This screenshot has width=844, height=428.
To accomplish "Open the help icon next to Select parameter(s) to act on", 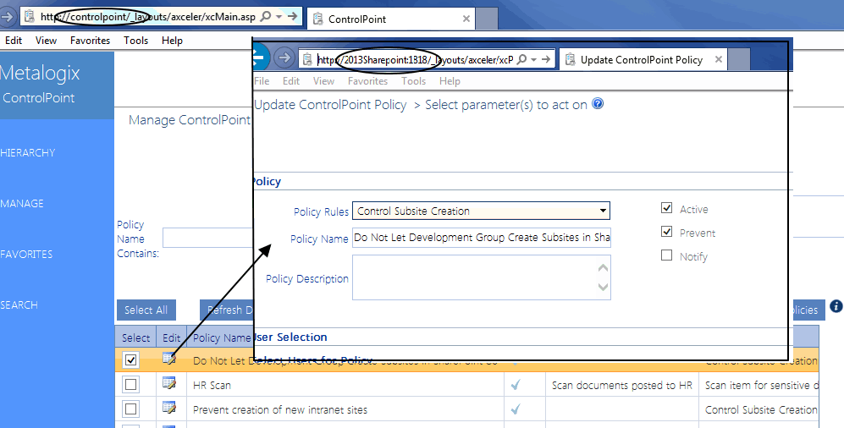I will (598, 103).
